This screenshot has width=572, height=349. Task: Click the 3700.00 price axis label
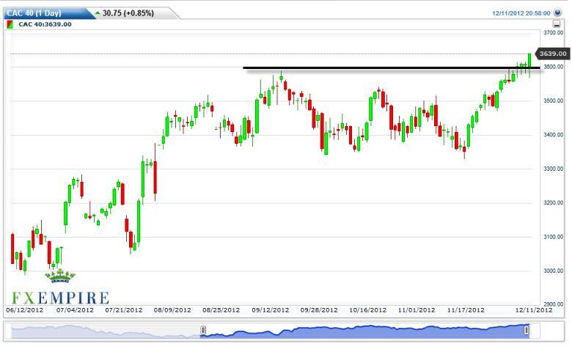(x=552, y=33)
